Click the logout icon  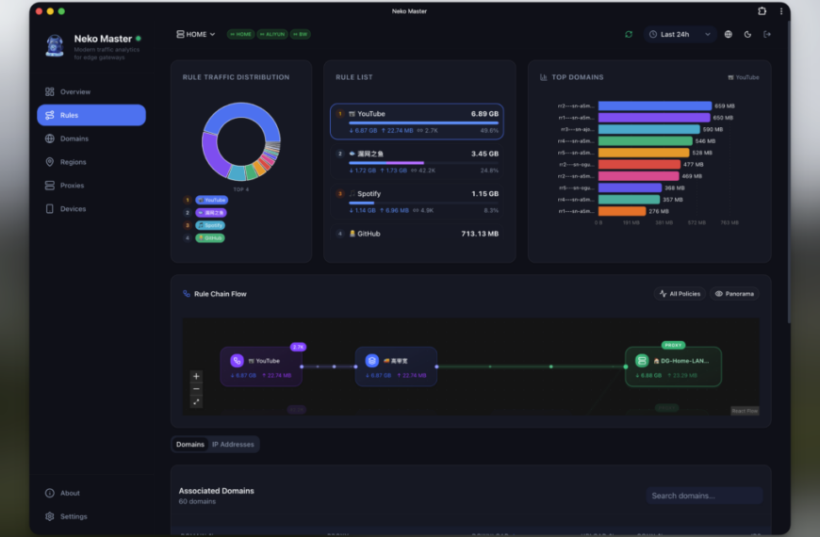coord(767,35)
